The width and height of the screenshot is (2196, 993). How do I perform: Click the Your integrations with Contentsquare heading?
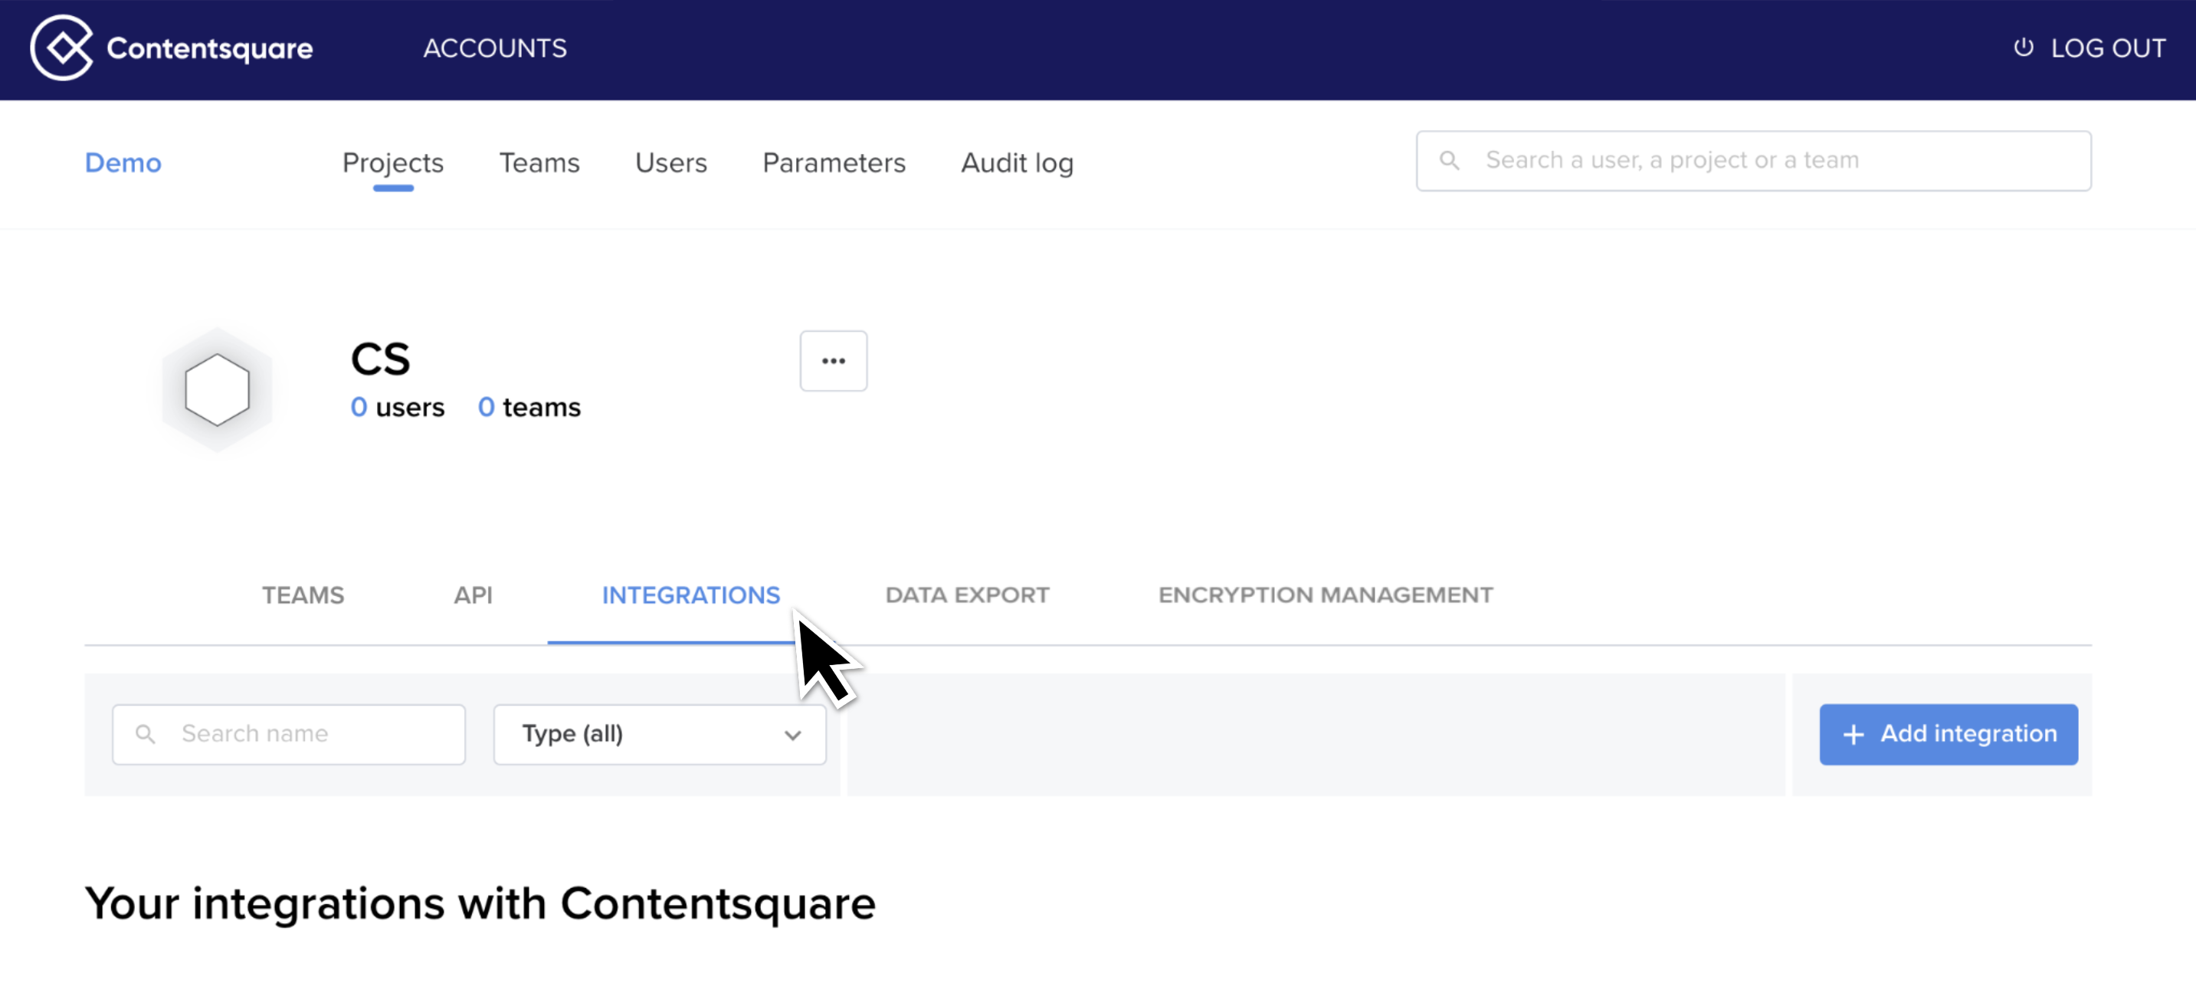(480, 903)
